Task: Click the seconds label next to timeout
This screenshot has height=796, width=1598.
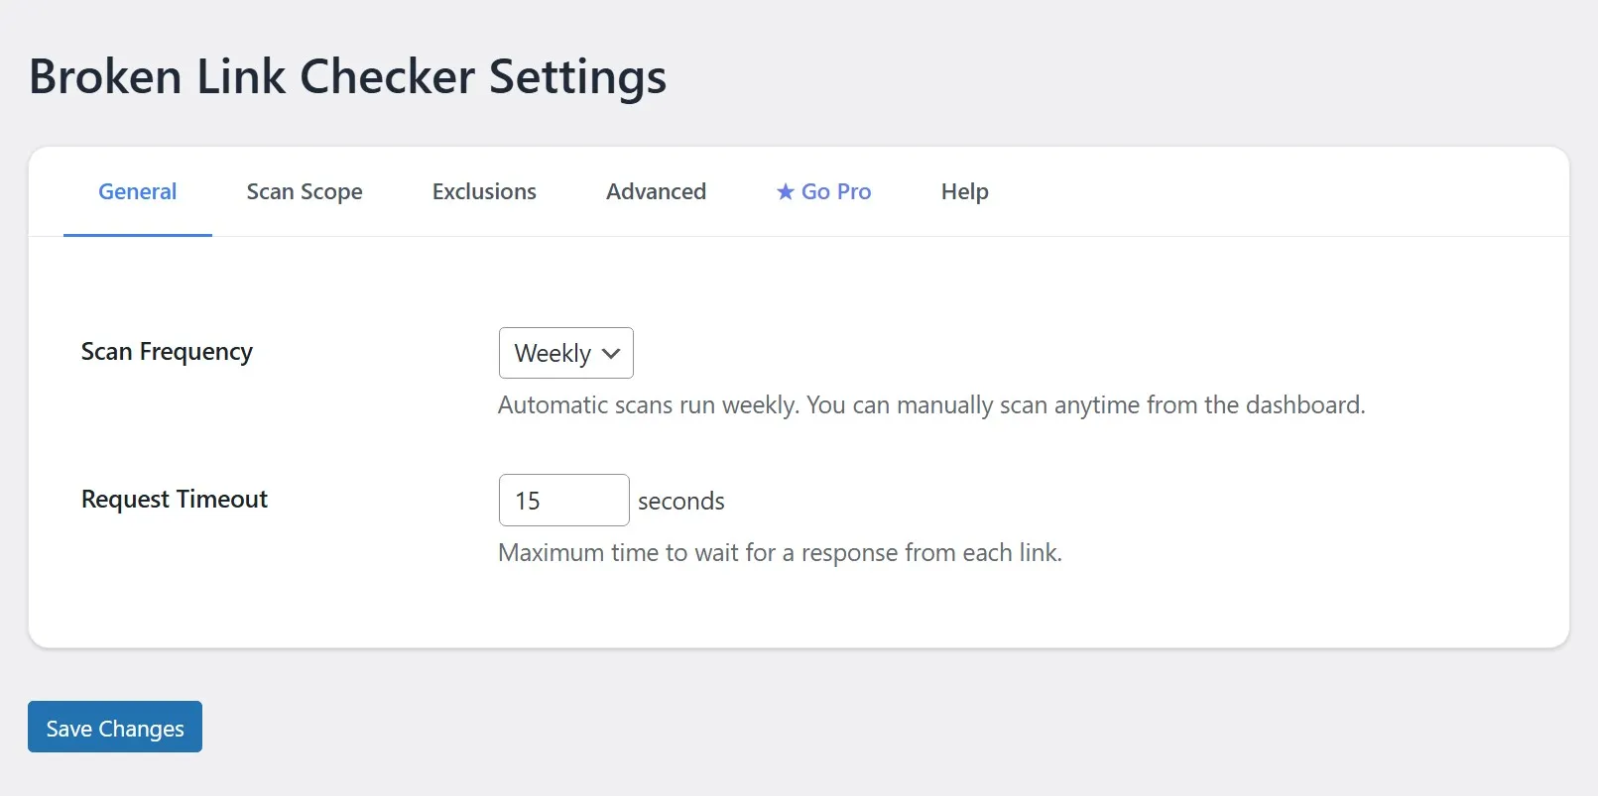Action: tap(681, 501)
